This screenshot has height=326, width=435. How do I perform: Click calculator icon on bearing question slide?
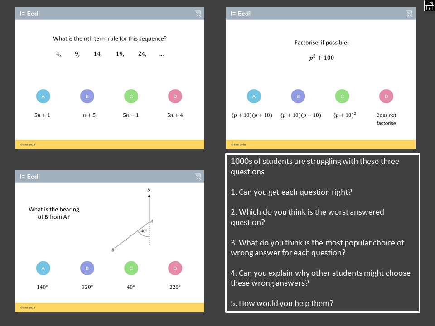pyautogui.click(x=198, y=177)
